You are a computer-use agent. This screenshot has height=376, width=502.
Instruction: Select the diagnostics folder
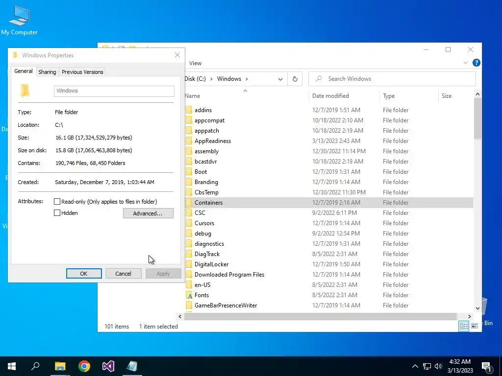pos(209,244)
